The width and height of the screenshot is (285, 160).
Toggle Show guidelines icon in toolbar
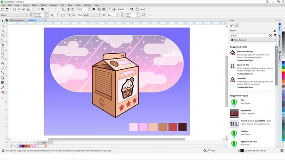click(108, 9)
